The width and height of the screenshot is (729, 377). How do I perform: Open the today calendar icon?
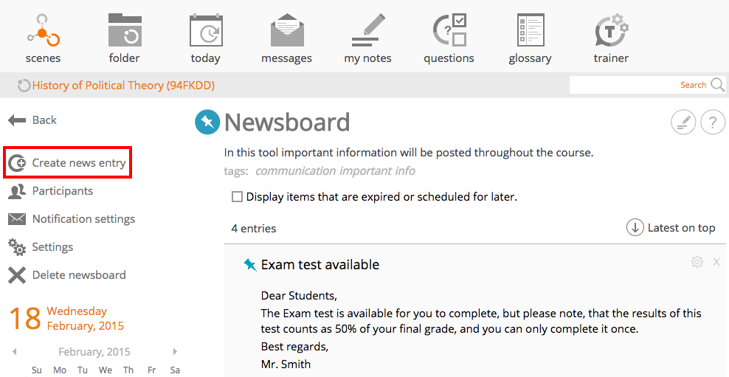coord(206,30)
